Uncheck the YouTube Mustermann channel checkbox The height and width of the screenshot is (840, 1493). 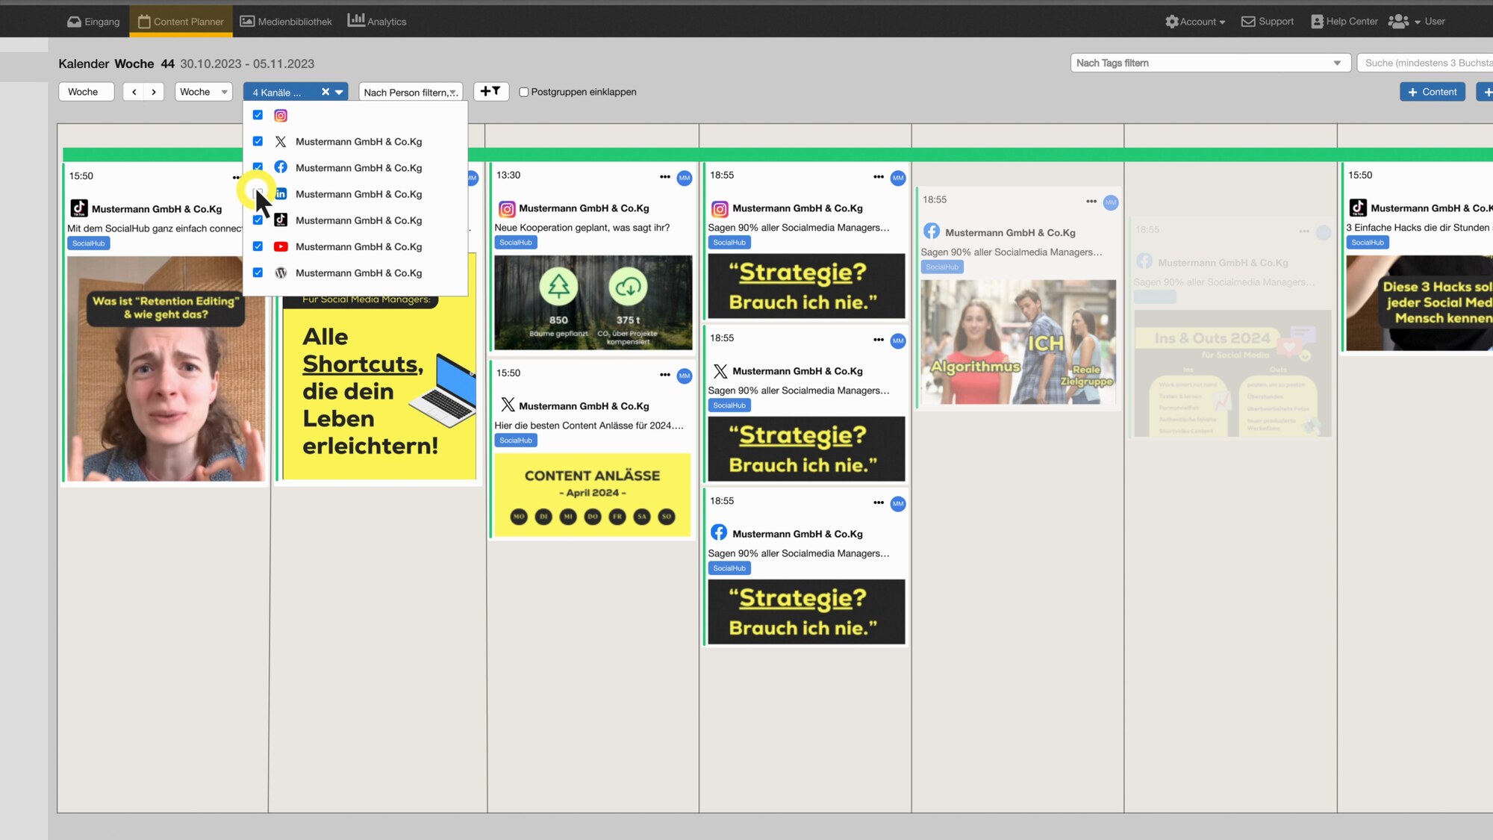258,246
